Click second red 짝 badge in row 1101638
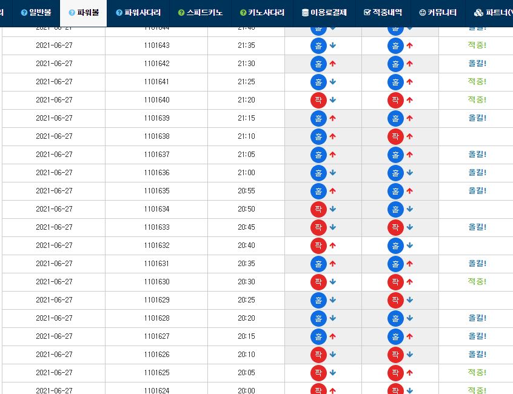This screenshot has height=394, width=513. tap(395, 136)
